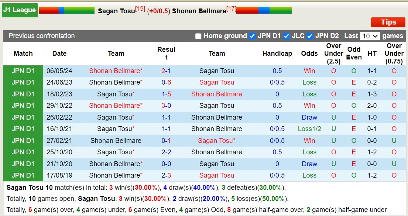Click the J1 League badge
This screenshot has height=216, width=408.
pyautogui.click(x=20, y=10)
